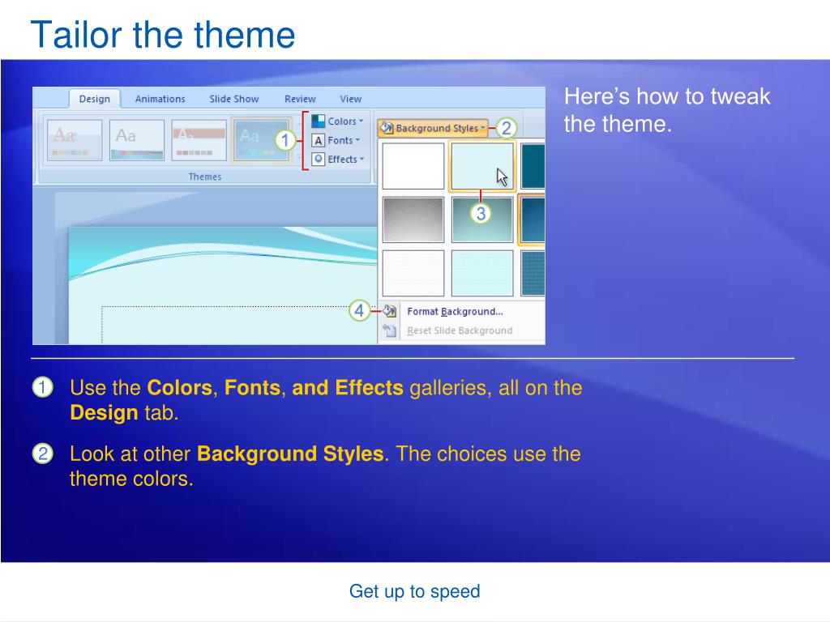This screenshot has width=830, height=622.
Task: Select the gray gradient background style
Action: (x=413, y=219)
